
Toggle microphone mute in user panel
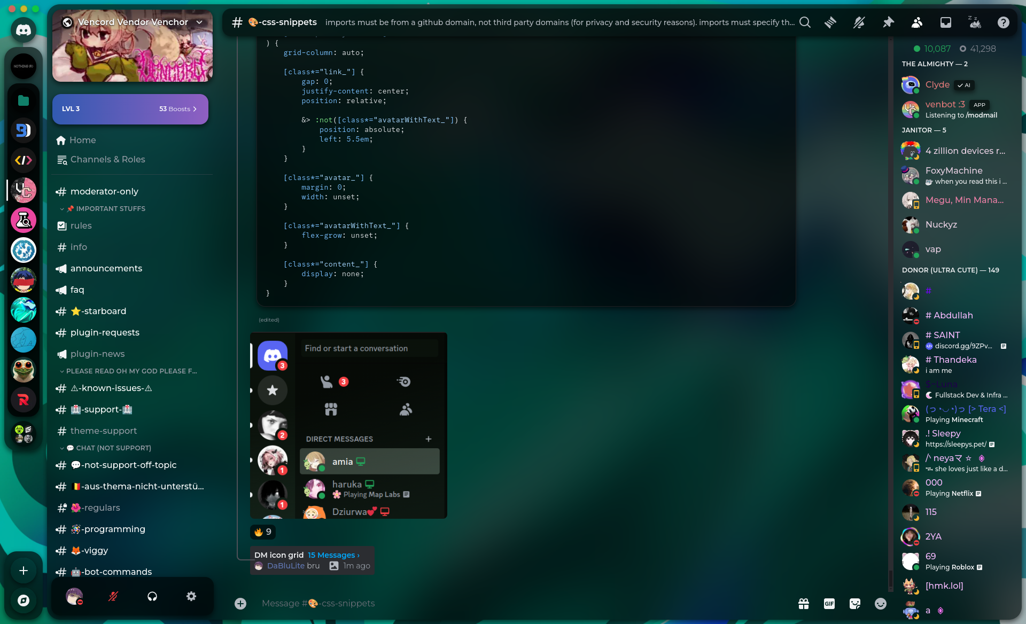(x=113, y=596)
